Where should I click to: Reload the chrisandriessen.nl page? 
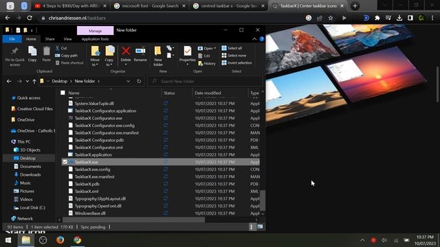pyautogui.click(x=30, y=18)
